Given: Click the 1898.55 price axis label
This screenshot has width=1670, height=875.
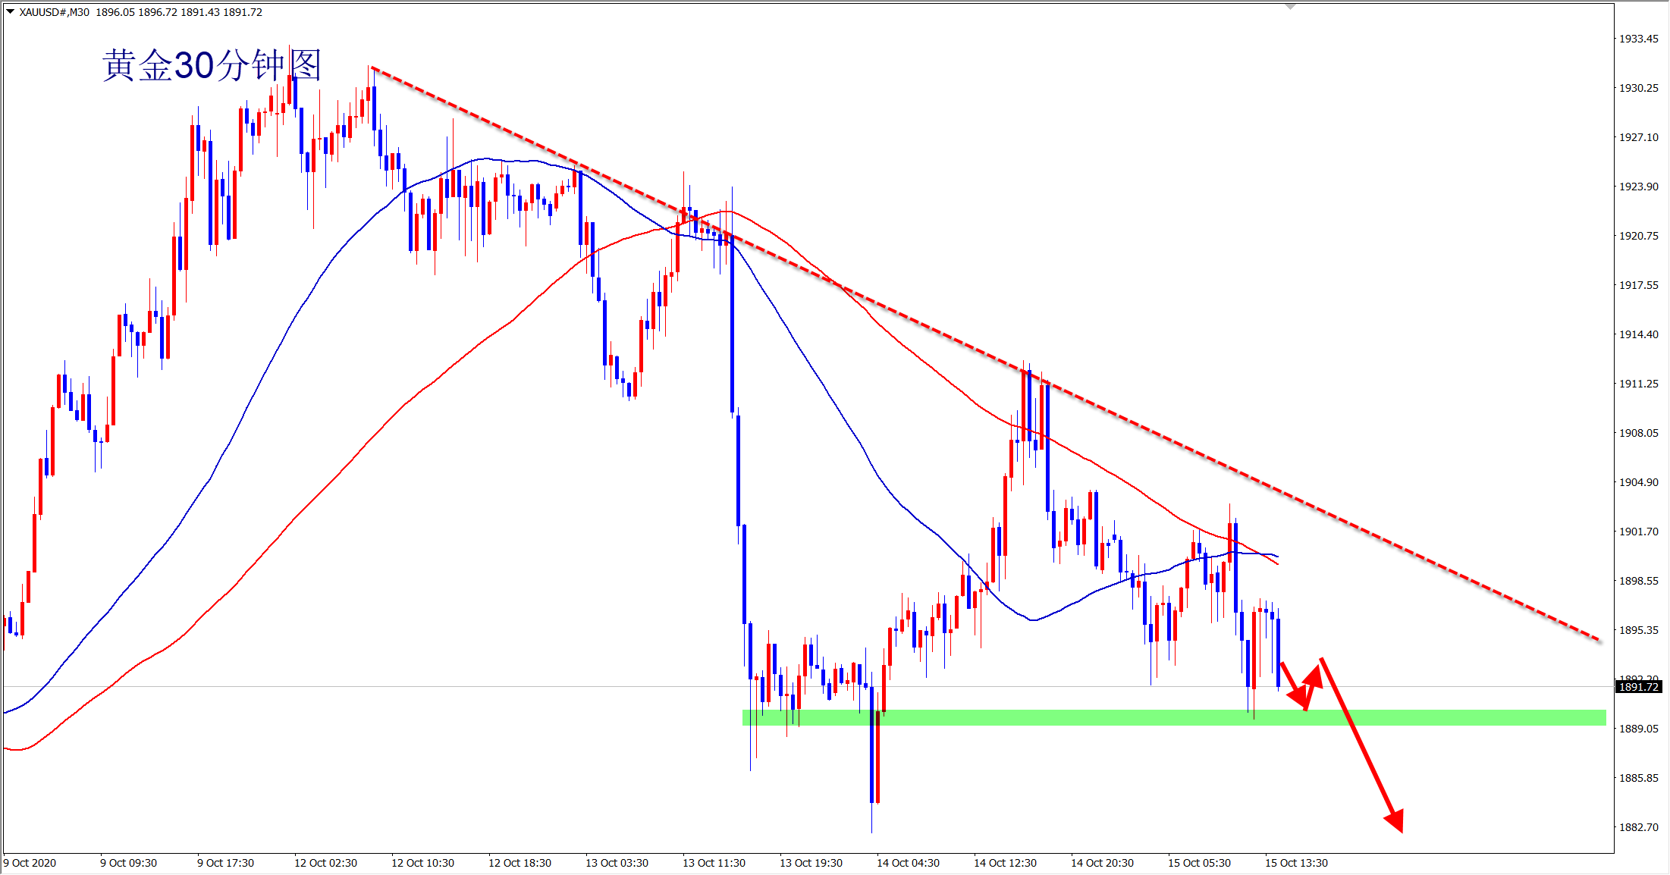Looking at the screenshot, I should coord(1638,581).
